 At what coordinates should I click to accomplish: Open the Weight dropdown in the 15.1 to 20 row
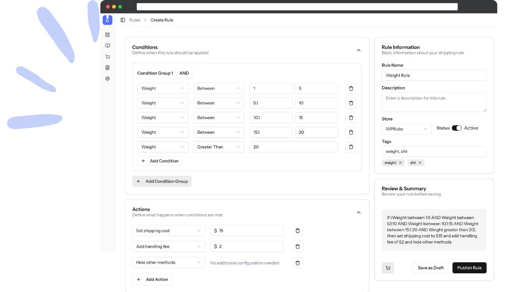(x=163, y=132)
